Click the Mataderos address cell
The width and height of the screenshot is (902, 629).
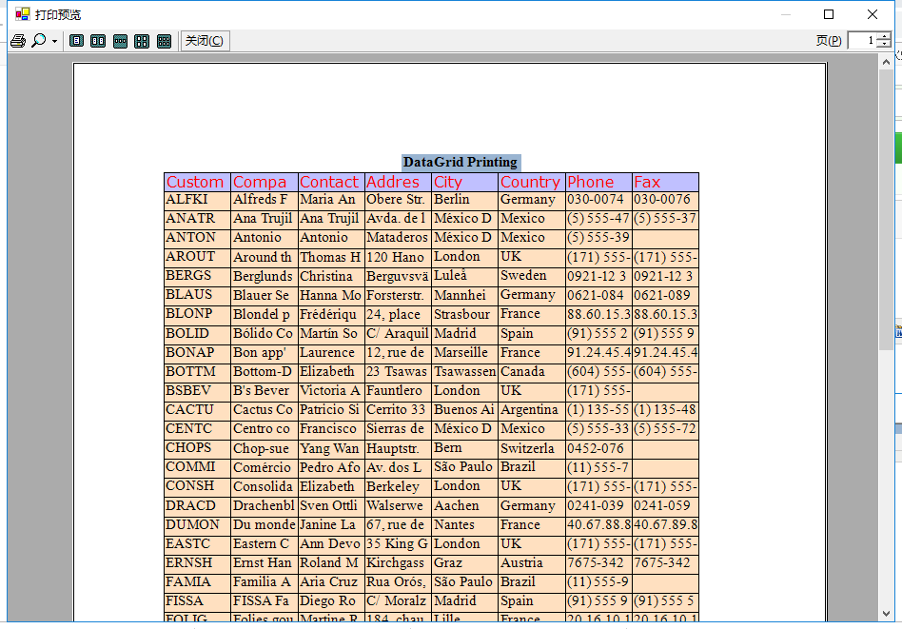(398, 238)
